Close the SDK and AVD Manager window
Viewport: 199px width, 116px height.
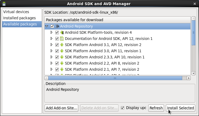coord(195,4)
